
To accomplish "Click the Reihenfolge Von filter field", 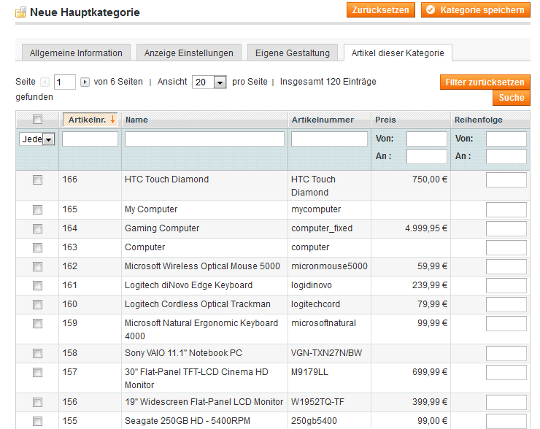I will (506, 139).
